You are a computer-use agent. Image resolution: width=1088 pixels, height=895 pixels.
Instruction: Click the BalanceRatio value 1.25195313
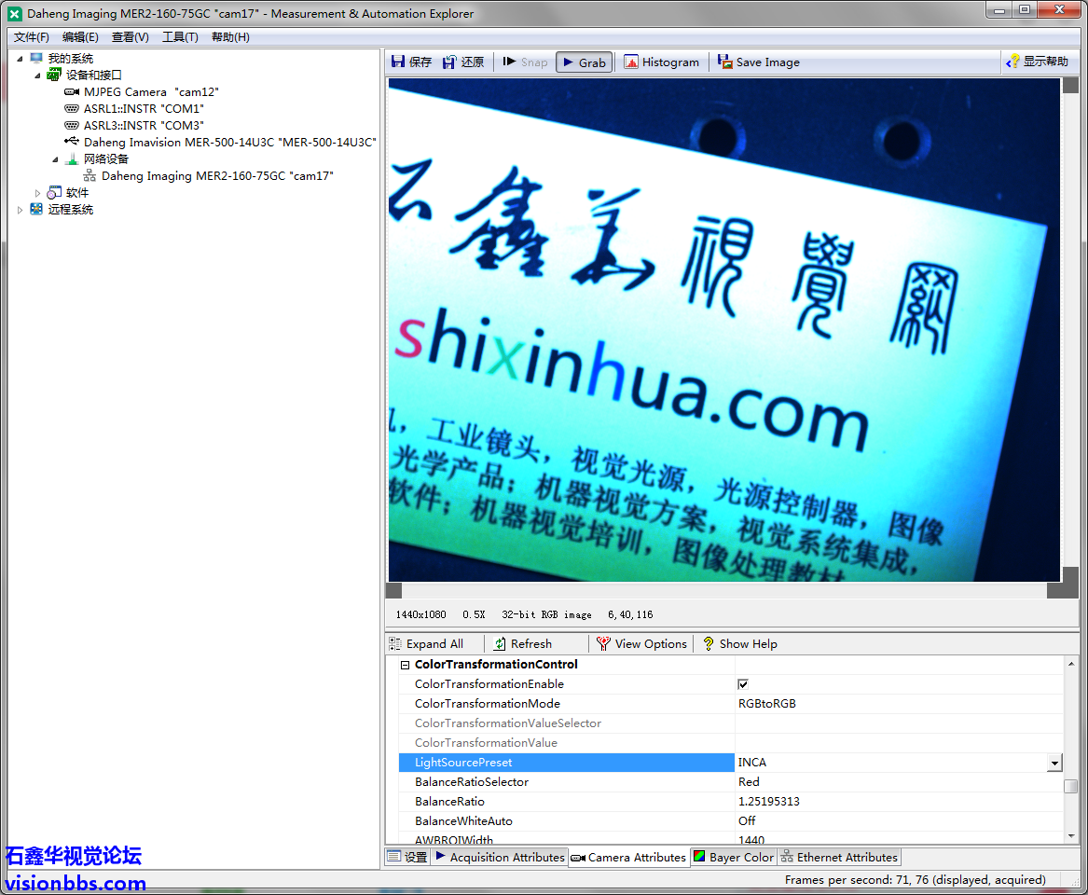coord(768,802)
